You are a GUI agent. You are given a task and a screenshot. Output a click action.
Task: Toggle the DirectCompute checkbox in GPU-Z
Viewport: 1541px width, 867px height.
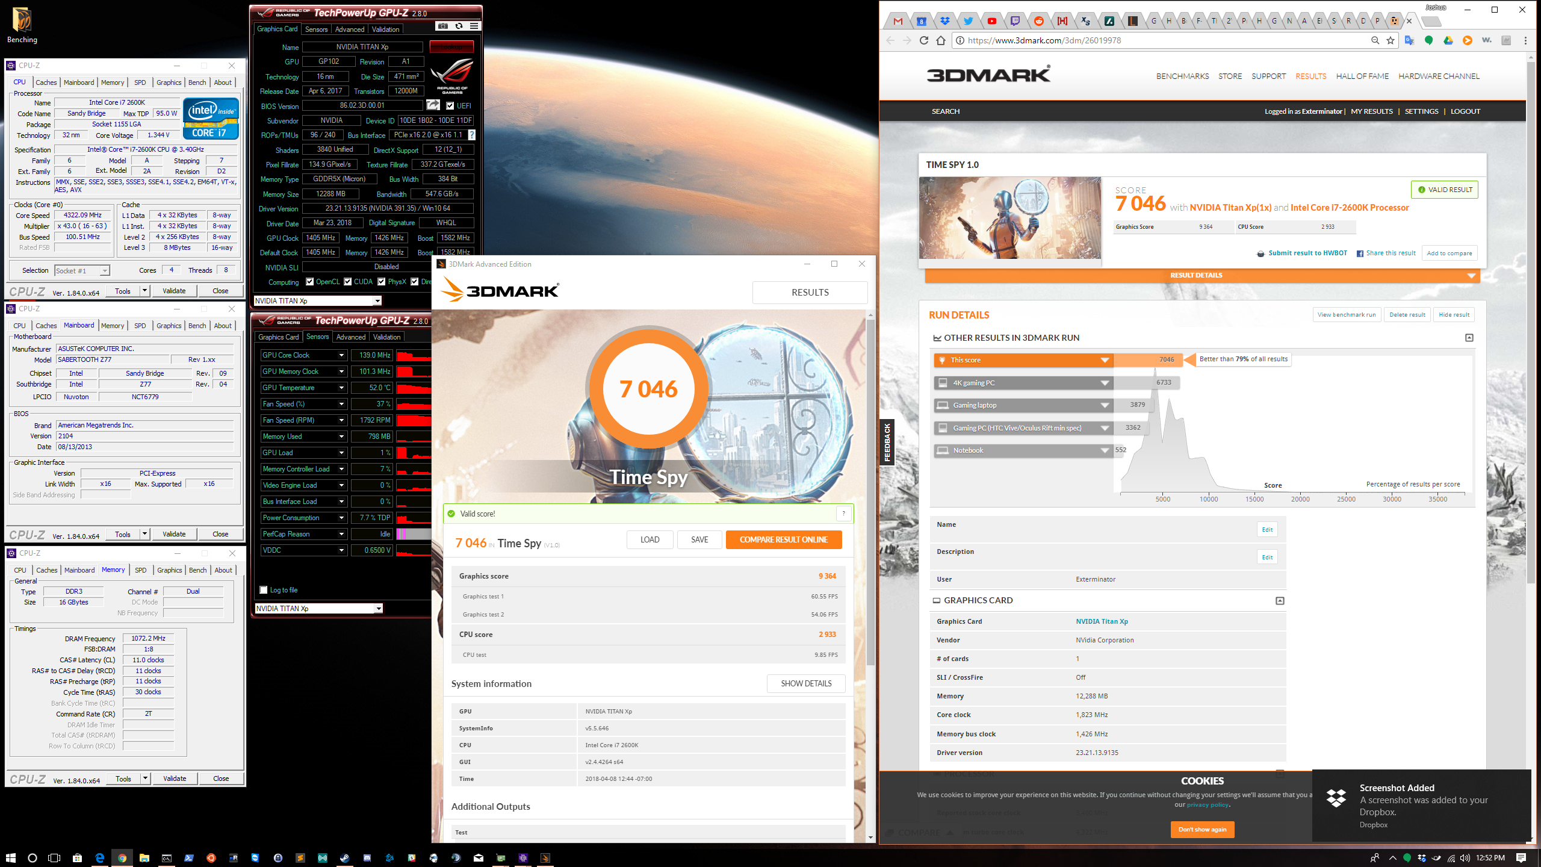[x=415, y=282]
